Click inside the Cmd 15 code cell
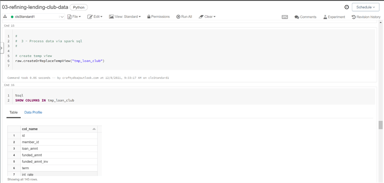The height and width of the screenshot is (183, 384). click(190, 50)
